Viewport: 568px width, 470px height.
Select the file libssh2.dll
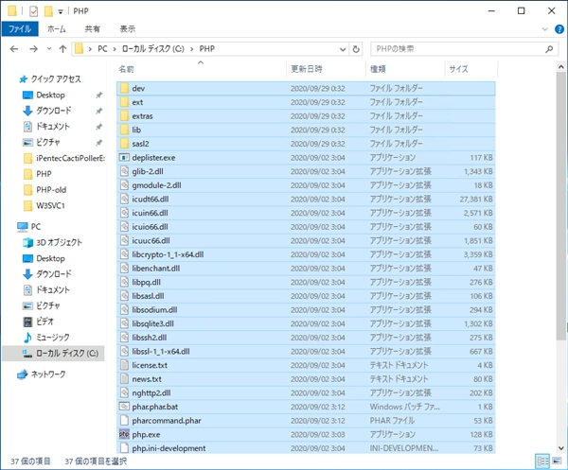(306, 338)
